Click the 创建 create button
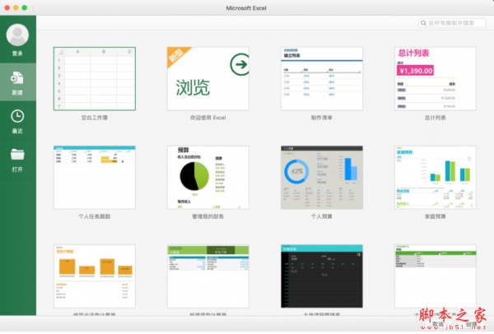494x334 pixels. point(471,324)
